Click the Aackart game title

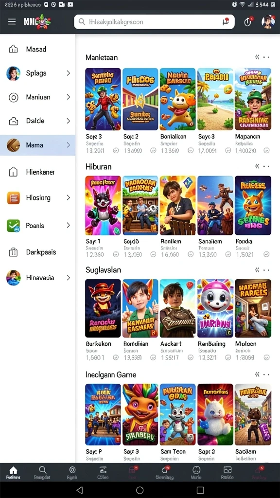[172, 344]
